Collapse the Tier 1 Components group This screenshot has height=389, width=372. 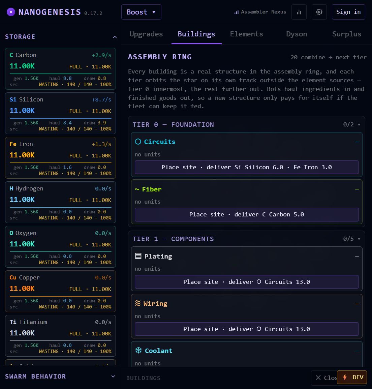(x=359, y=239)
